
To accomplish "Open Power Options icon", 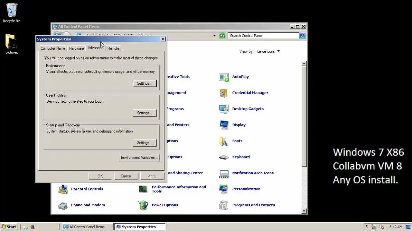I will pos(143,205).
